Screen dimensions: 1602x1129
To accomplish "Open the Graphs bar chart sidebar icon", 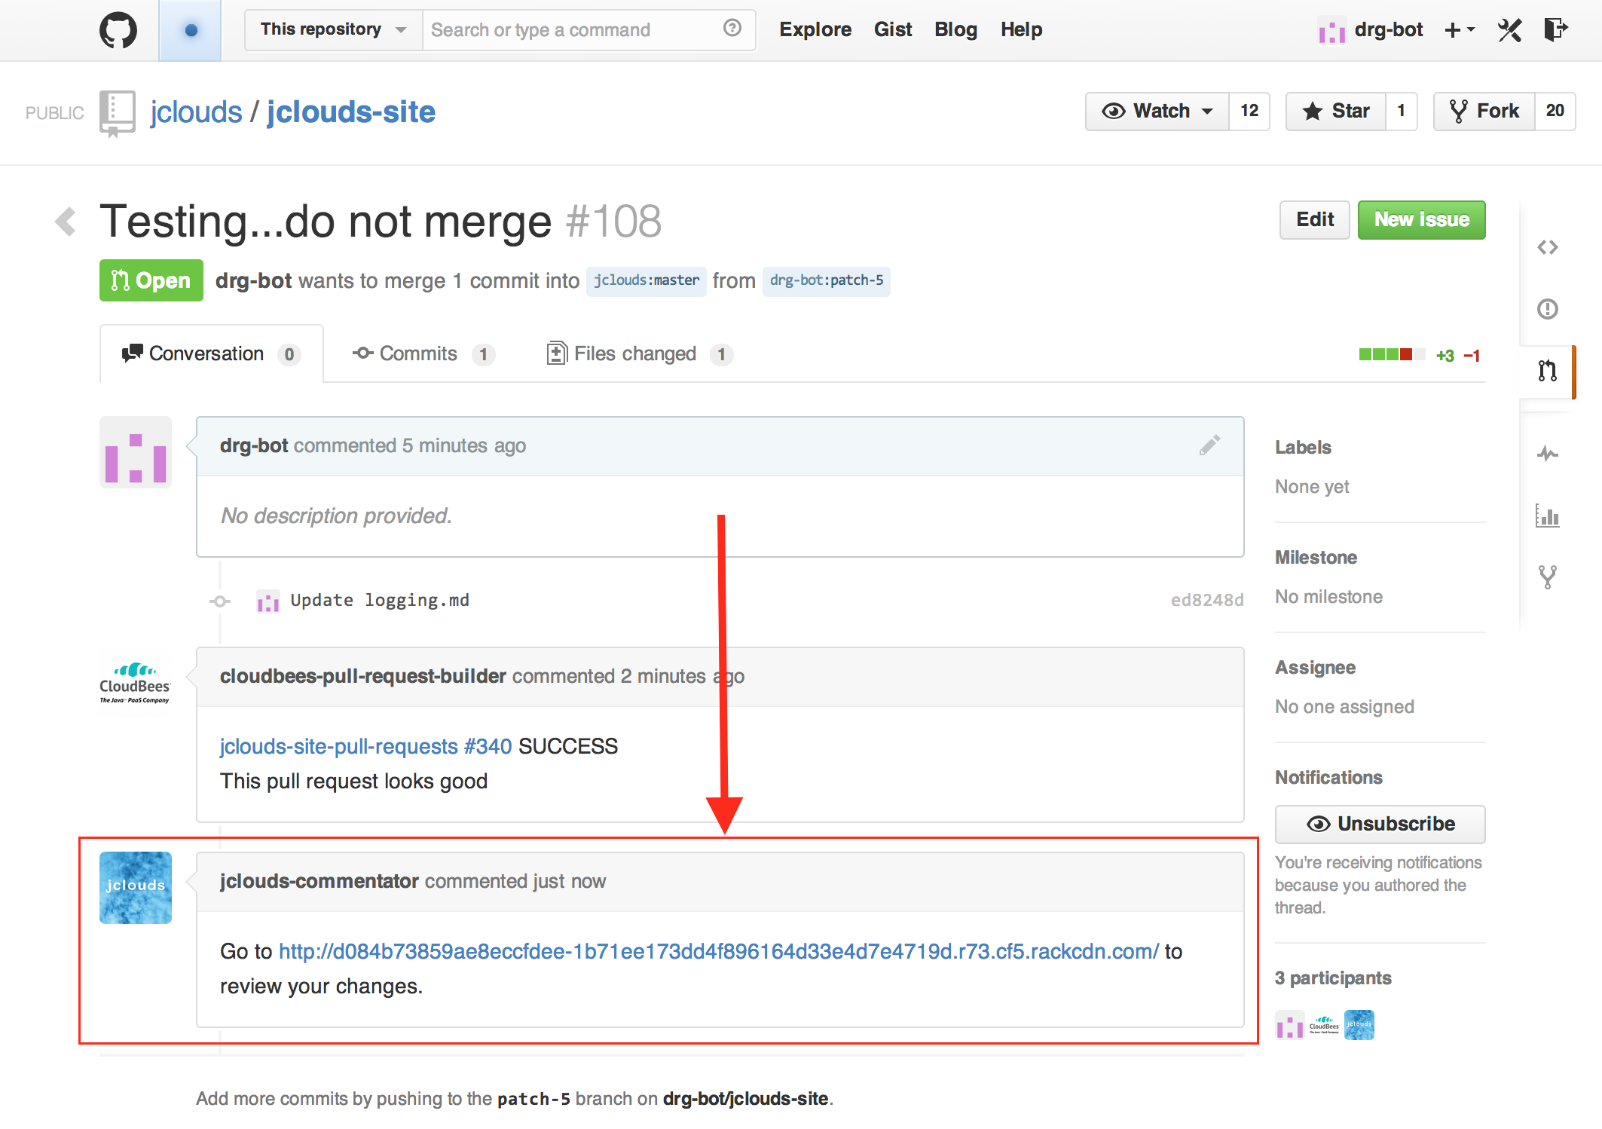I will coord(1547,516).
